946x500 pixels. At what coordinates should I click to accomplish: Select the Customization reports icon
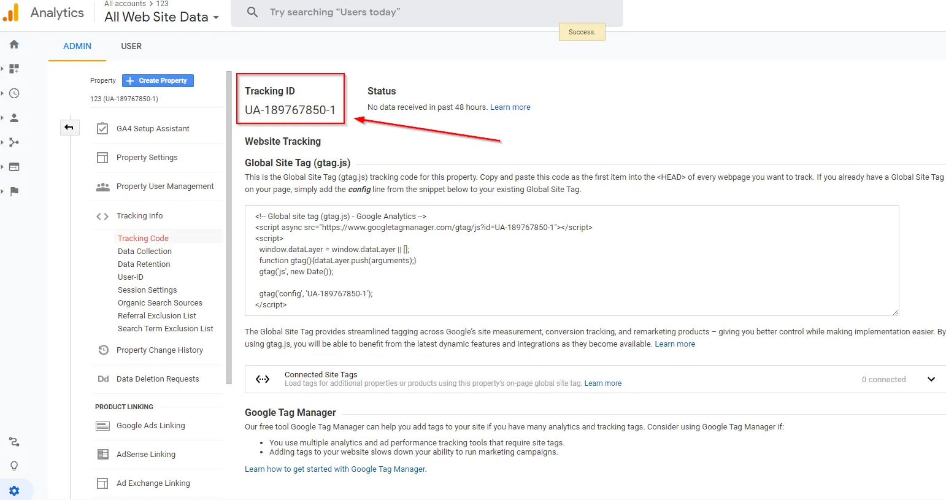point(13,69)
